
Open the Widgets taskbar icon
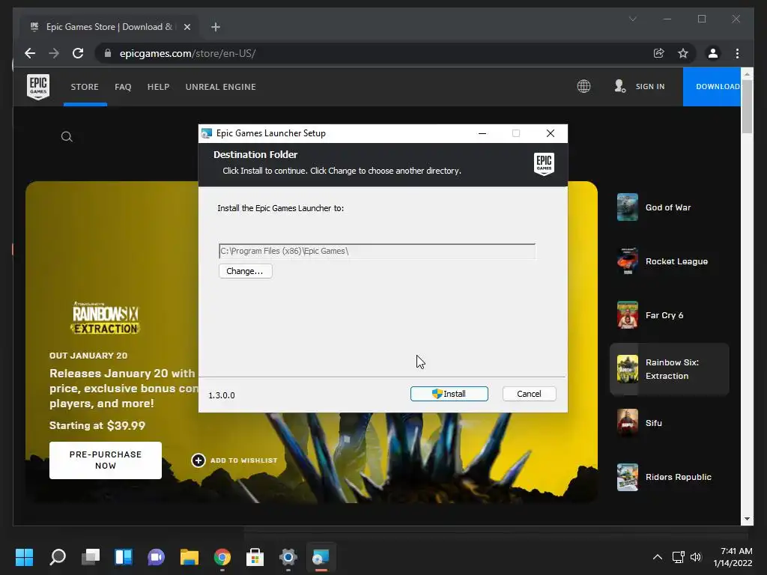(124, 557)
